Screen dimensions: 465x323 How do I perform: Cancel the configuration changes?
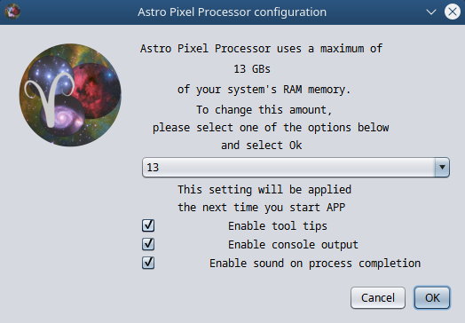pos(378,298)
